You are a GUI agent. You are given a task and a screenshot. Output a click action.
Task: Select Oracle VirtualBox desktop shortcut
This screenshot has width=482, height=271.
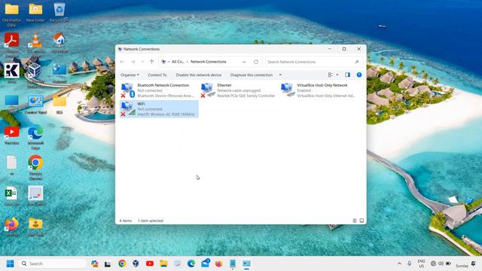pyautogui.click(x=35, y=75)
